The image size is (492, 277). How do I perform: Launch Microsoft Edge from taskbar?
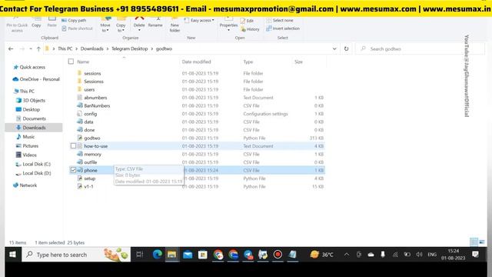(x=157, y=255)
